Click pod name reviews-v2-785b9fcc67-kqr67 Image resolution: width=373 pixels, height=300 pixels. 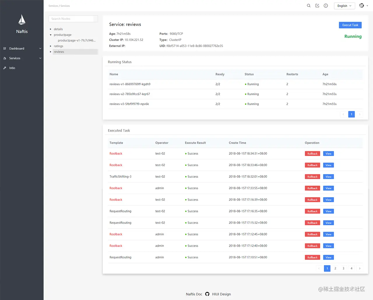pos(130,94)
